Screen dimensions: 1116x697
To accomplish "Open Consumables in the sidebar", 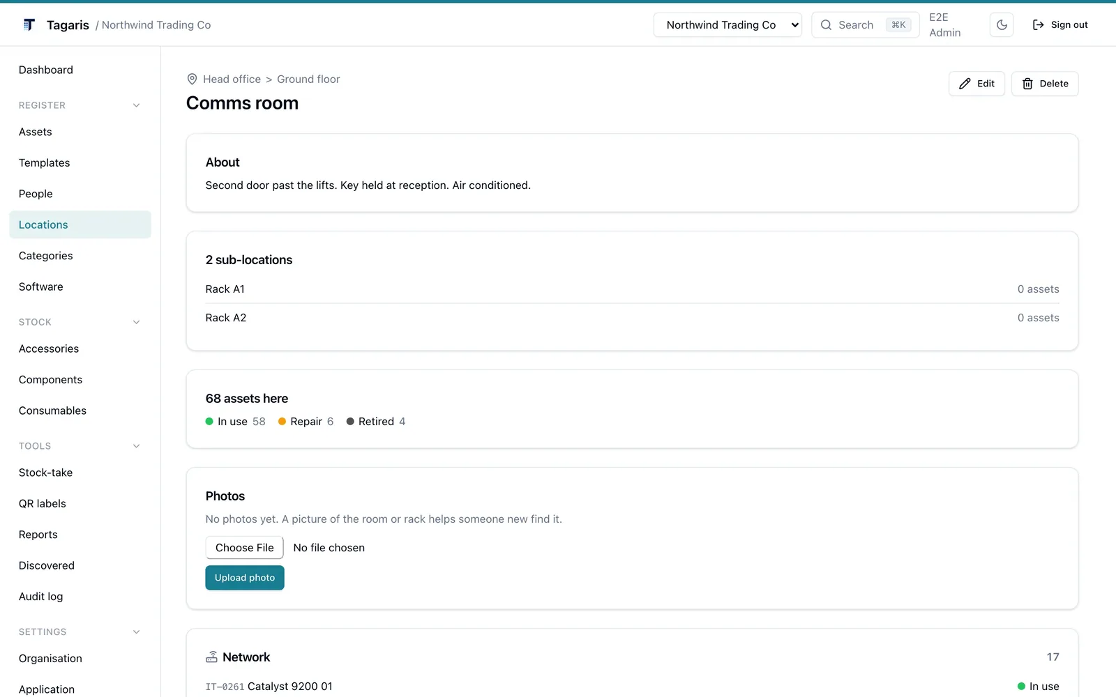I will coord(80,411).
